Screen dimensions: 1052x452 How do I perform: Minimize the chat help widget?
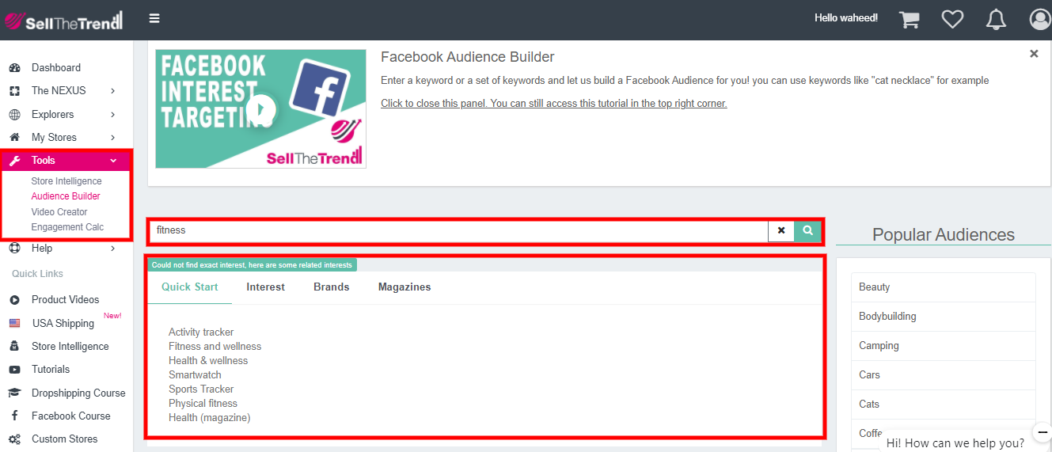pos(1042,432)
